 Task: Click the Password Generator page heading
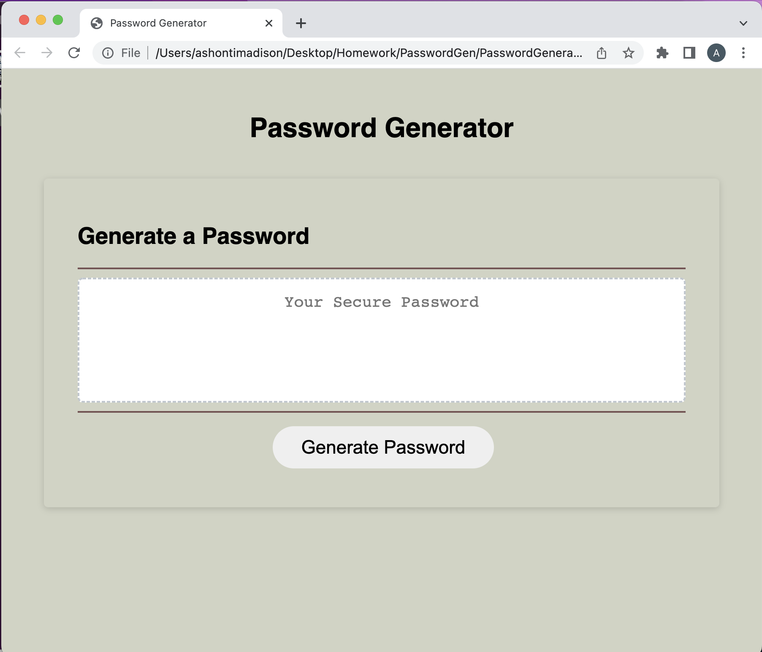click(x=381, y=127)
